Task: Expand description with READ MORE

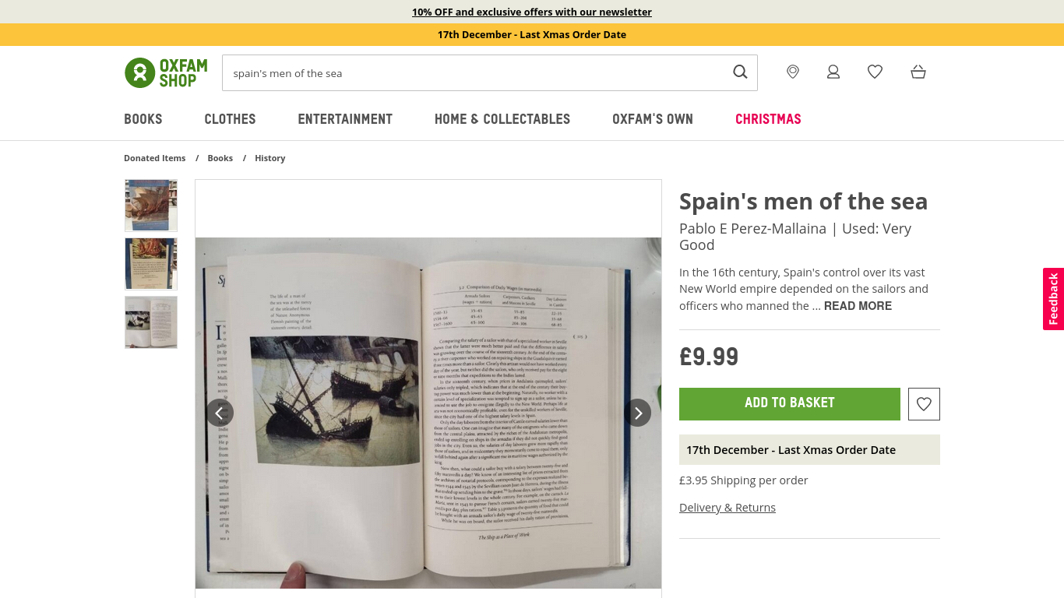Action: click(x=858, y=306)
